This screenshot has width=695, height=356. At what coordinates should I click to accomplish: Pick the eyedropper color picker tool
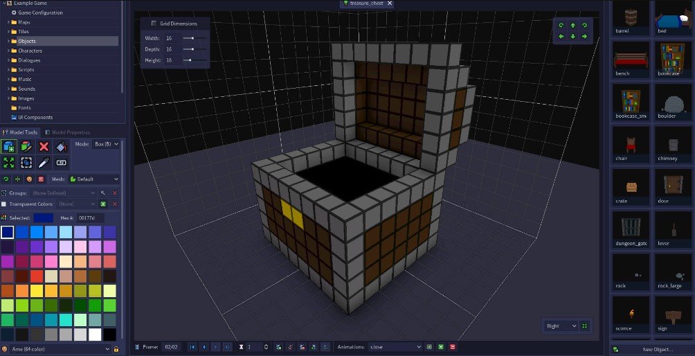point(44,163)
